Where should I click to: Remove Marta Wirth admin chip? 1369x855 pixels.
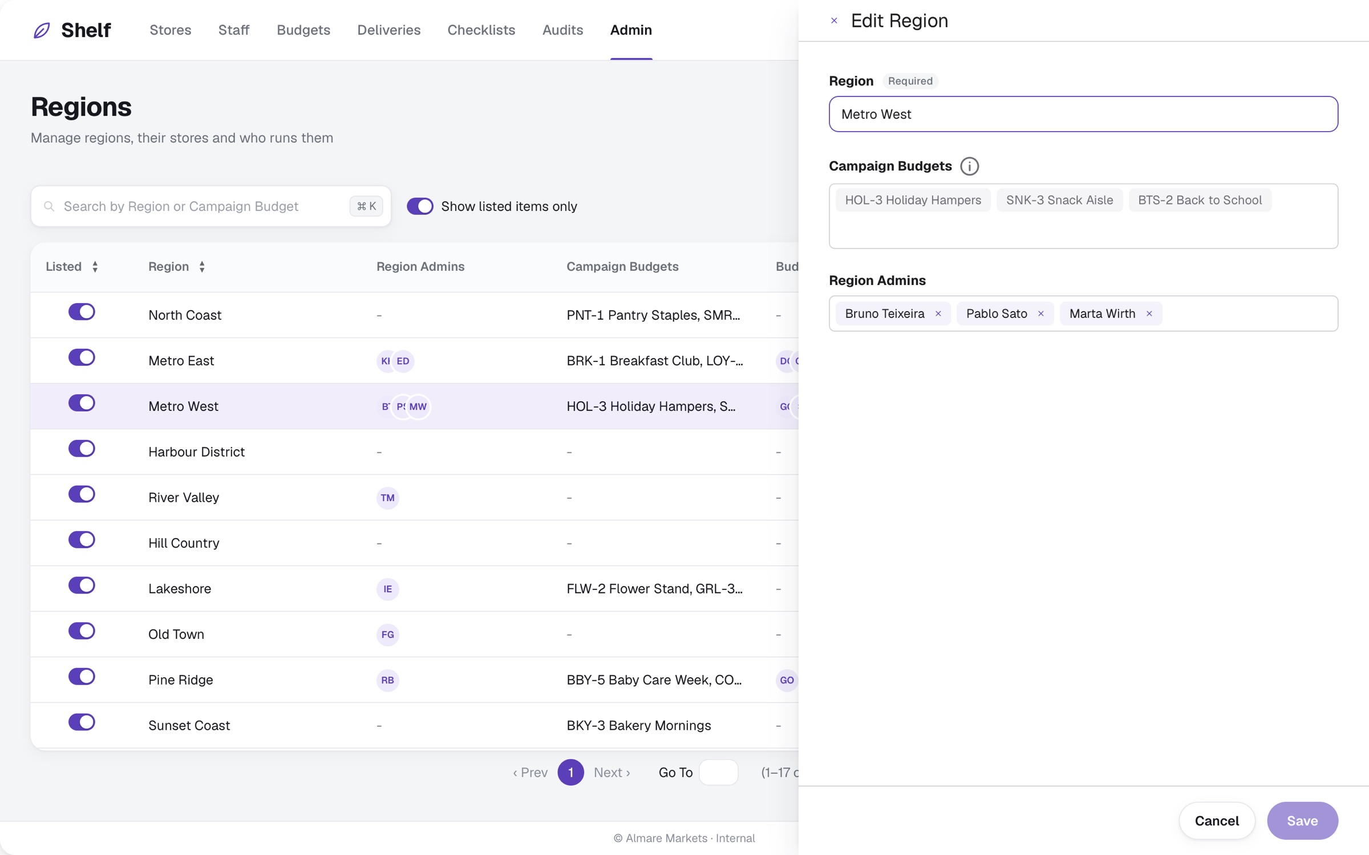pos(1149,313)
